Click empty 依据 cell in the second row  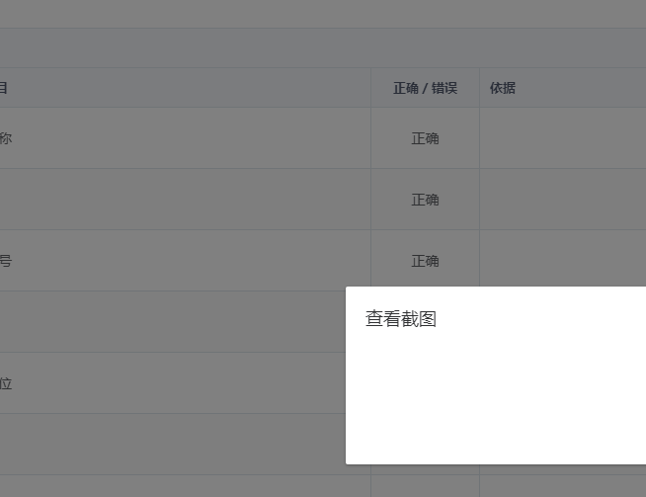[x=562, y=200]
